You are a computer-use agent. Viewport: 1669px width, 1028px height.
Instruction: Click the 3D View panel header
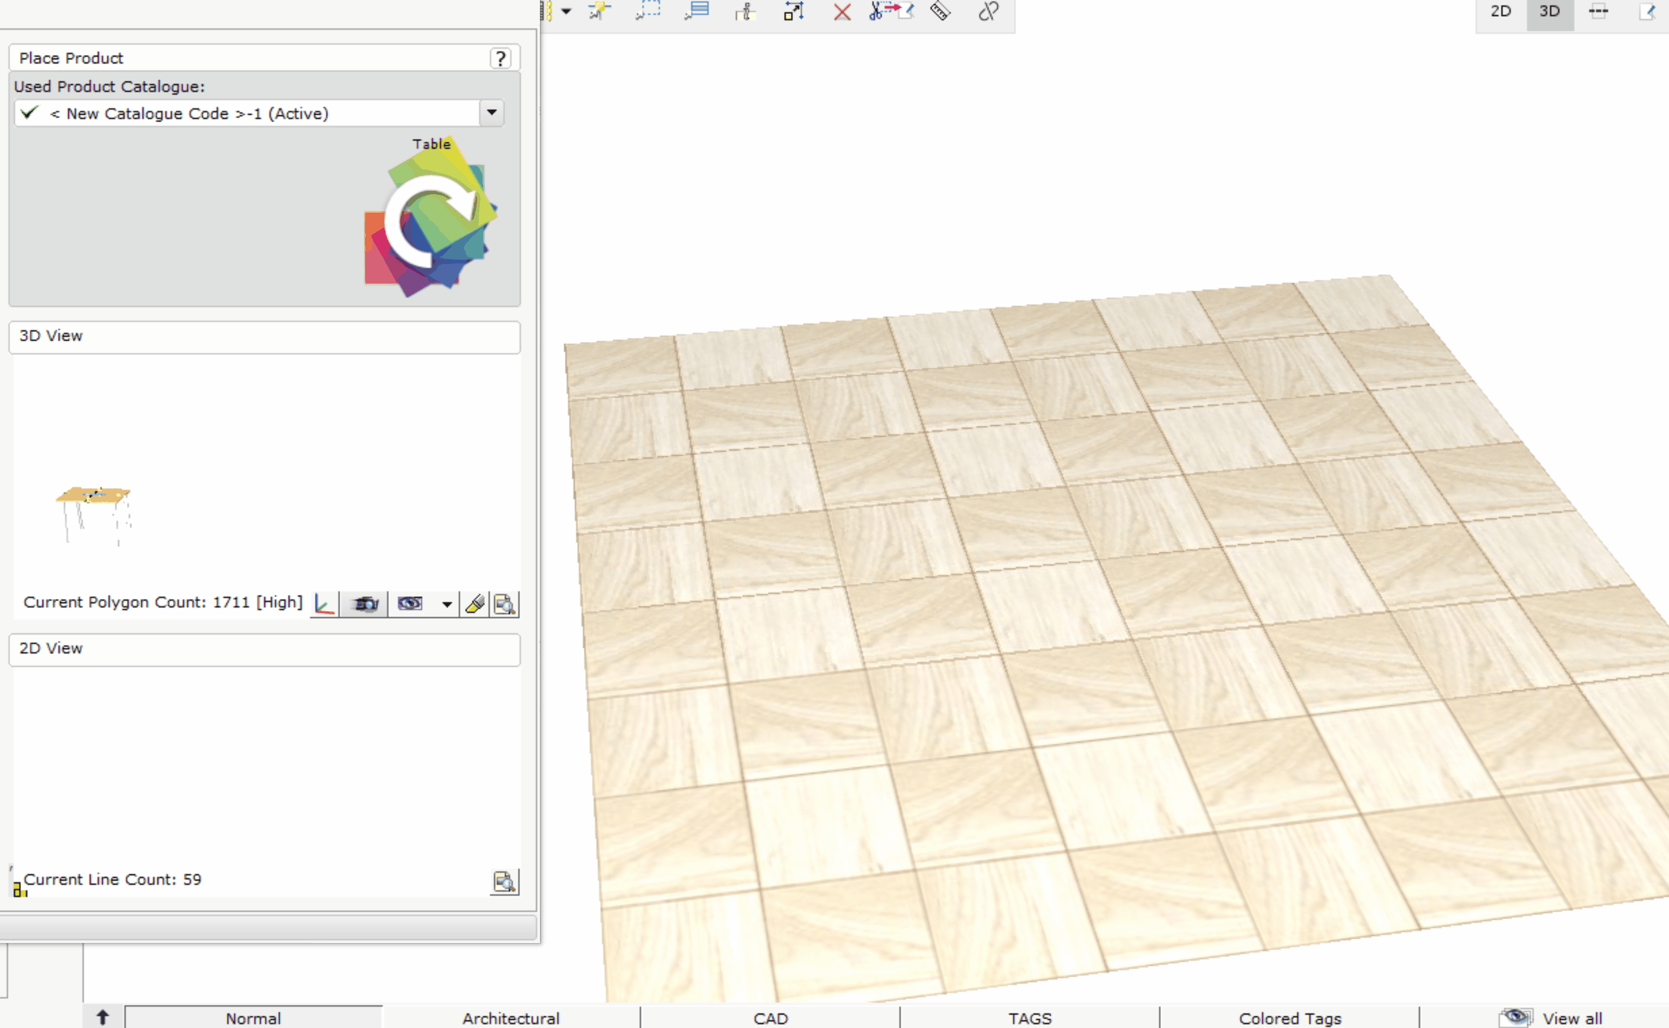265,337
